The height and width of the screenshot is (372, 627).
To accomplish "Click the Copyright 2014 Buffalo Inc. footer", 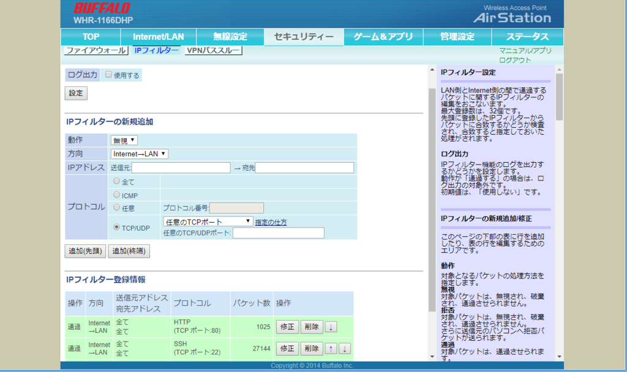I will (x=312, y=365).
